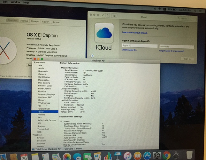Click the iCloud password field

pos(177,47)
